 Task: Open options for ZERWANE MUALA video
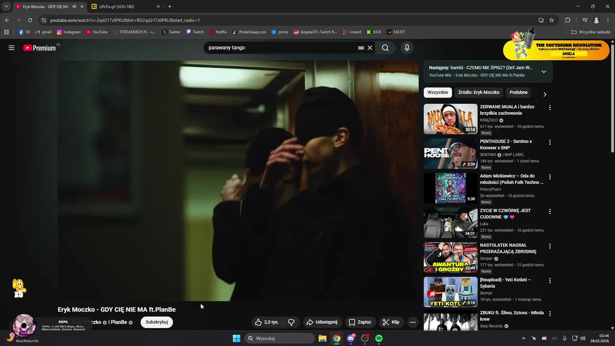pos(550,108)
